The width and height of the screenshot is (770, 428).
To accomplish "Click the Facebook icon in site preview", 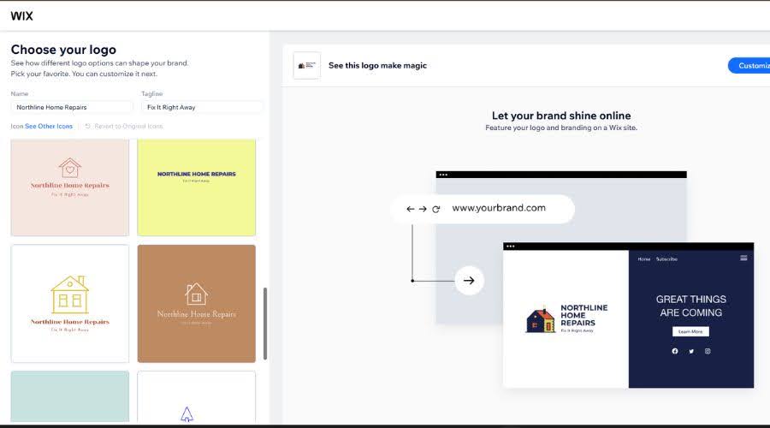I will click(675, 351).
